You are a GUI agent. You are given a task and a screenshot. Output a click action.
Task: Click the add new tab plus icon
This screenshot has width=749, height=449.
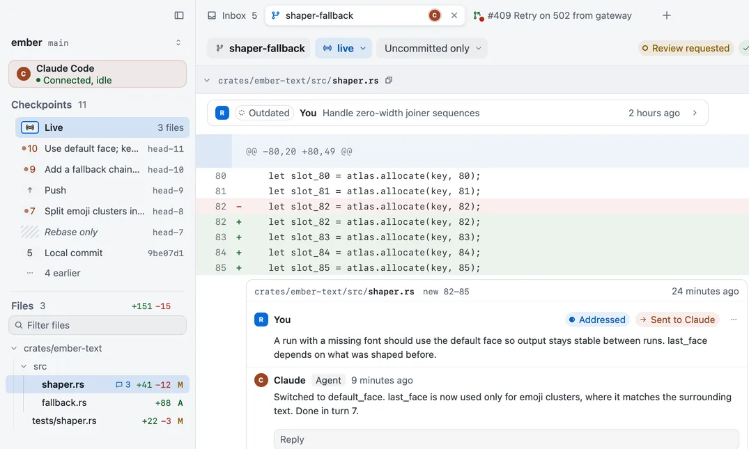667,15
